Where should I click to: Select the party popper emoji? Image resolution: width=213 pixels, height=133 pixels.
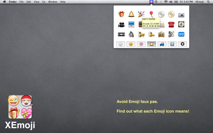click(141, 14)
